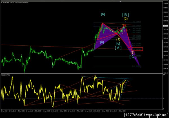
Task: Click the 1192.56 price on the right axis
Action: click(x=166, y=43)
